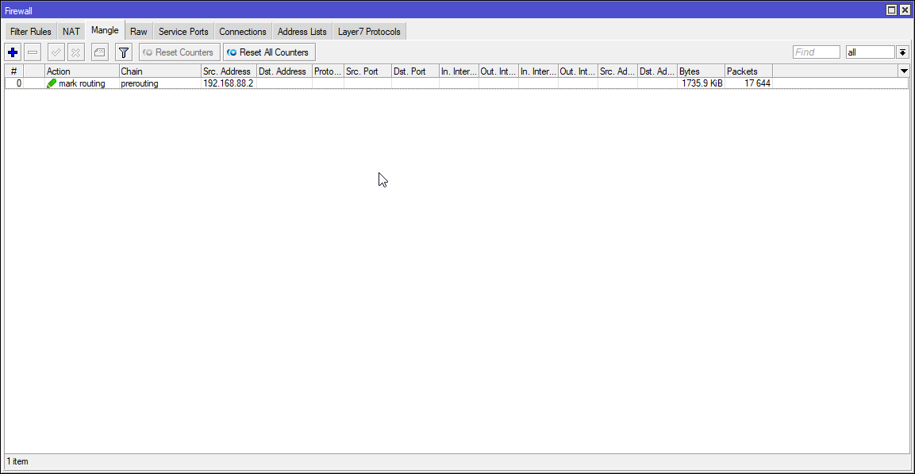
Task: Open Address Lists tab
Action: coord(302,32)
